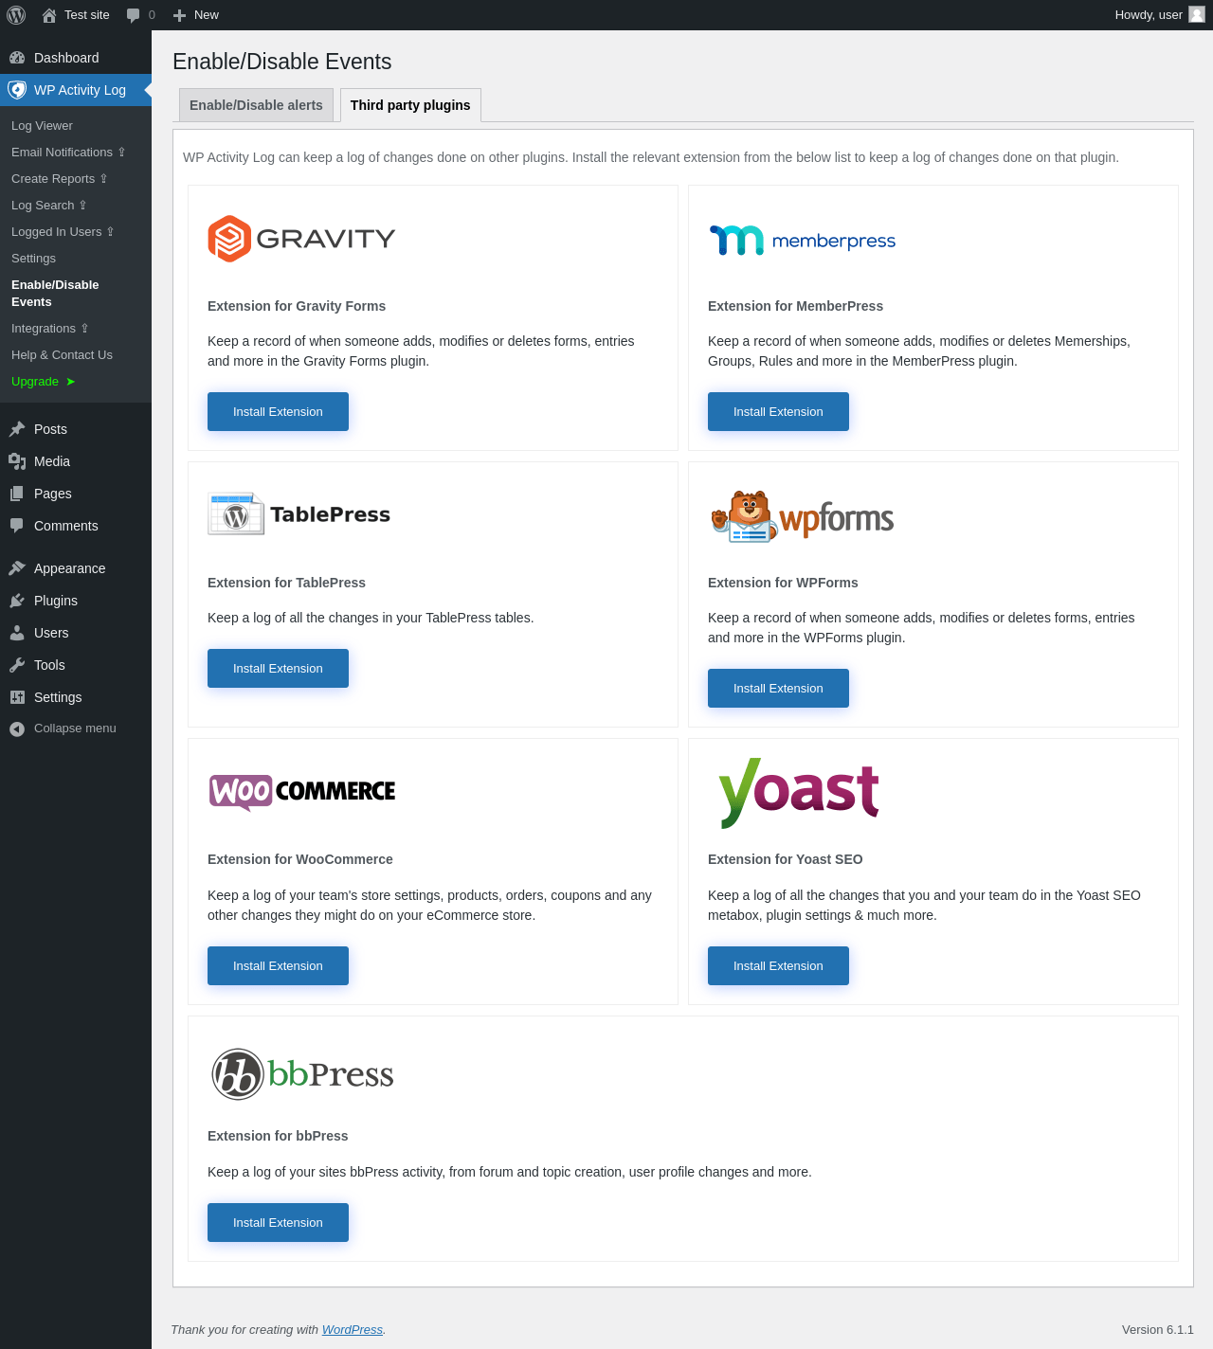Click the Collapse menu arrow icon
1213x1349 pixels.
(x=17, y=728)
